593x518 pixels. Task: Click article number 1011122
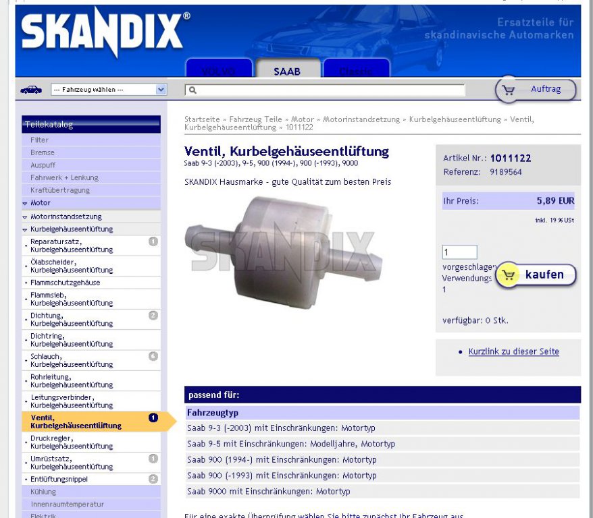[x=511, y=159]
